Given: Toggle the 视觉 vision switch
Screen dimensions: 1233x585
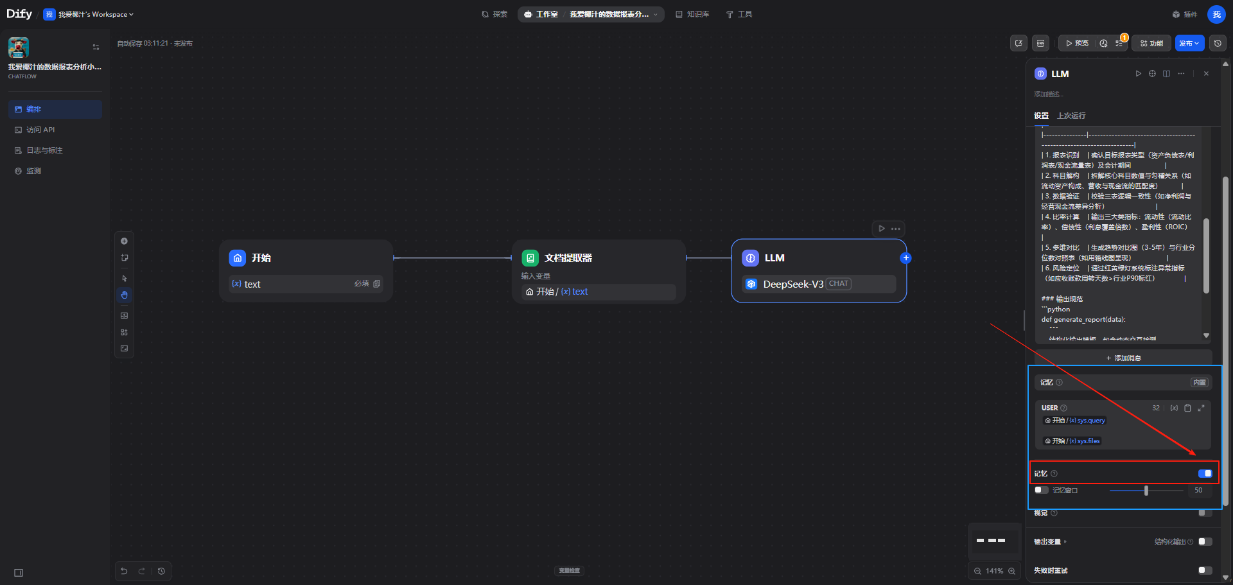Looking at the screenshot, I should (x=1205, y=512).
